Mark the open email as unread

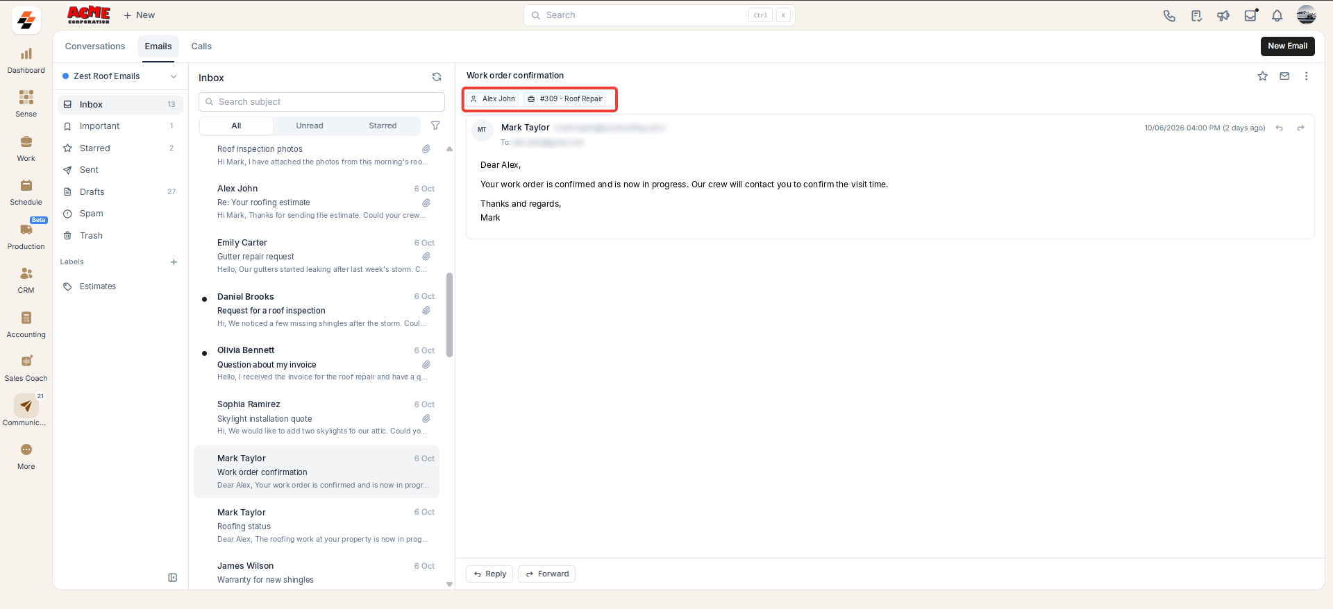1284,76
